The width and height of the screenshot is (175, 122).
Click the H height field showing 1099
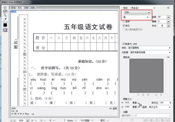click(128, 107)
